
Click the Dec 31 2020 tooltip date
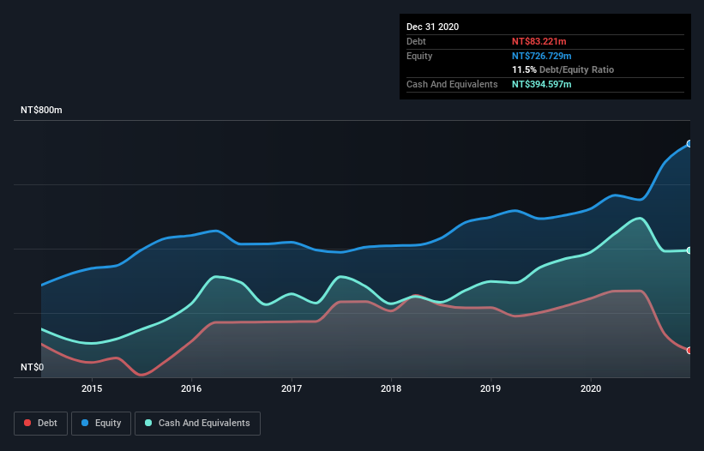click(432, 27)
